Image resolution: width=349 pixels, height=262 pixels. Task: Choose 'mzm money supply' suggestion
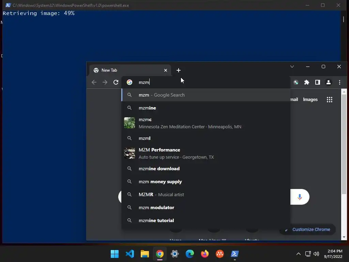206,181
